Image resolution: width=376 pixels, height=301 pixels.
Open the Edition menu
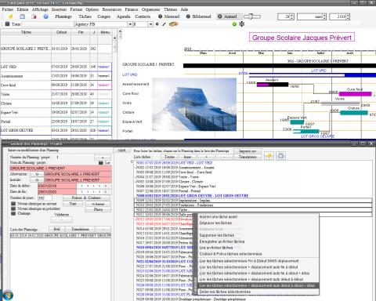coord(23,9)
